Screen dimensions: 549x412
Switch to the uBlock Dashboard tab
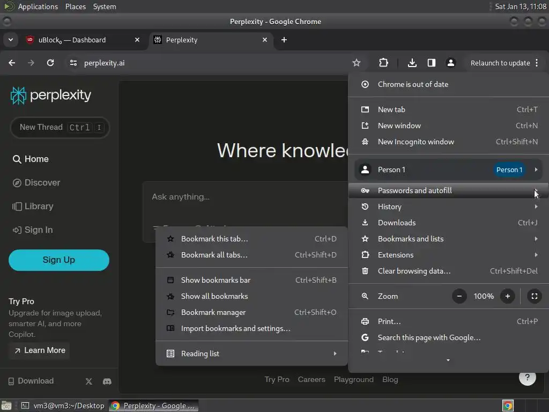83,40
